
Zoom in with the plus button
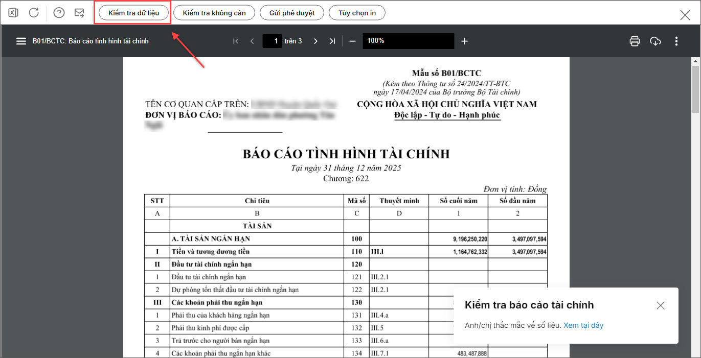(x=464, y=41)
